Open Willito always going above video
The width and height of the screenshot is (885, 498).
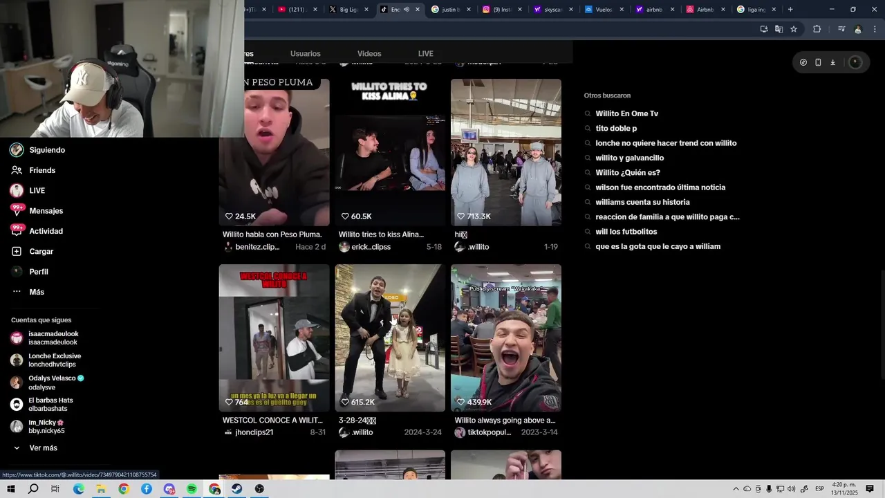click(x=506, y=338)
